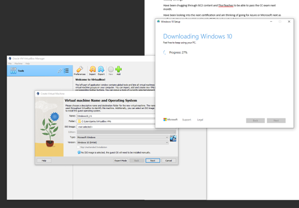Open Preferences in VirtualBox toolbar
This screenshot has width=299, height=208.
point(79,70)
